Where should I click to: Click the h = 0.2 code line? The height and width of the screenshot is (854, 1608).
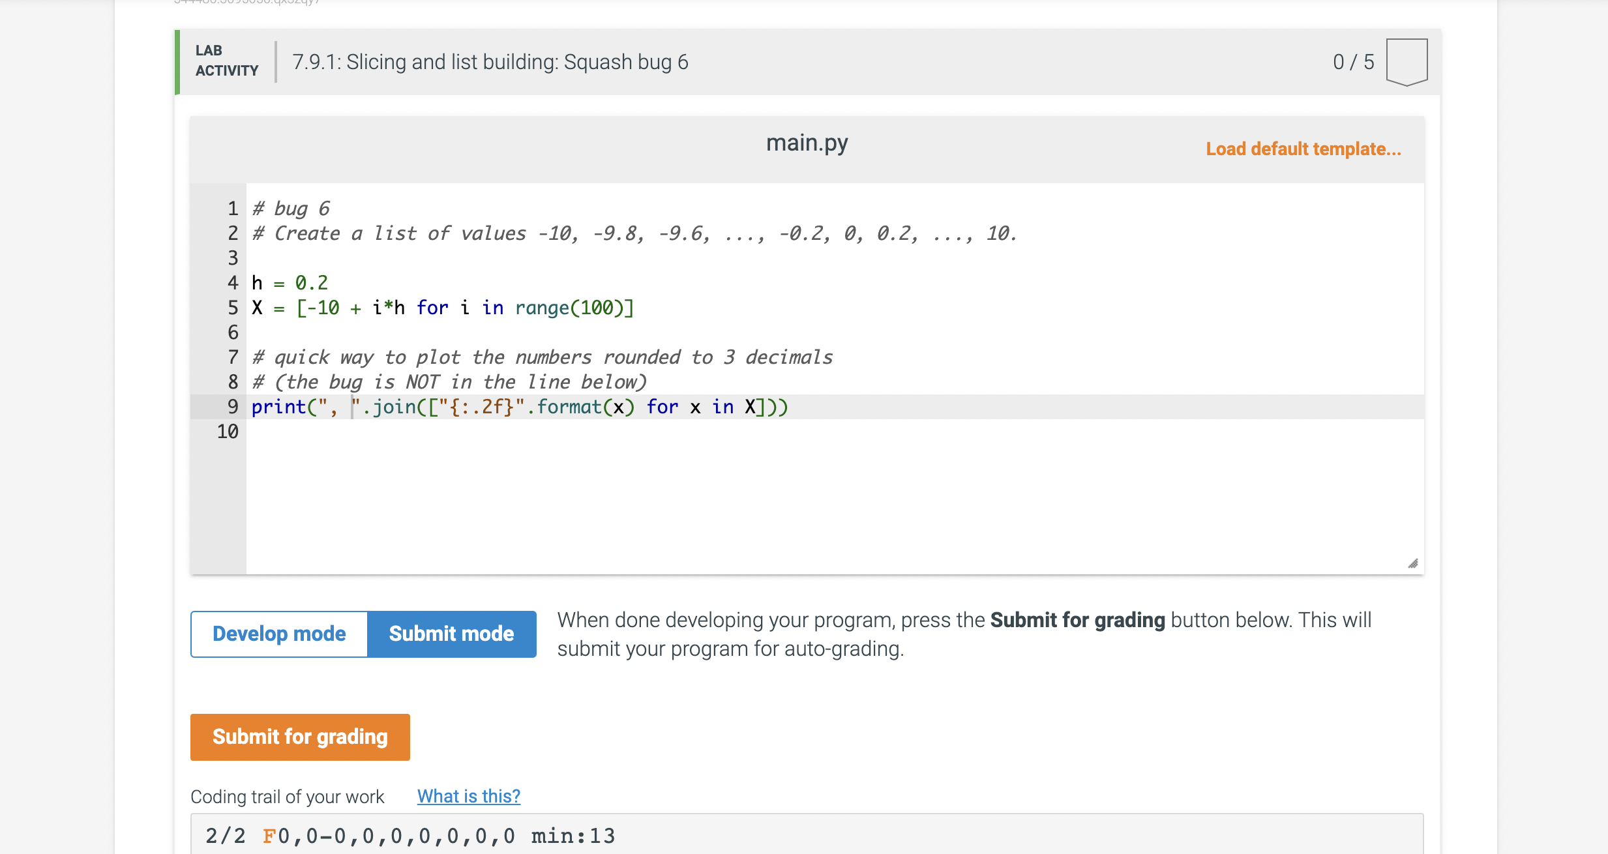tap(290, 282)
